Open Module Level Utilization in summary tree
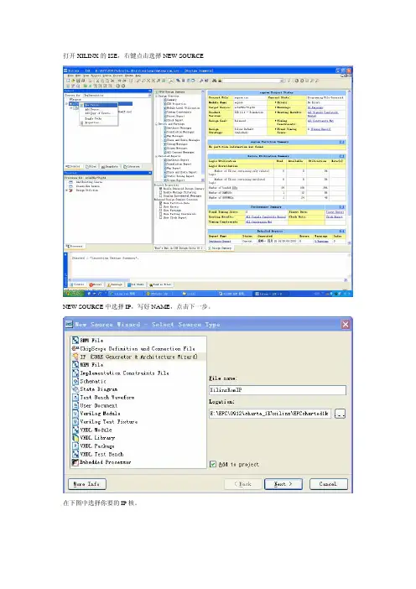The height and width of the screenshot is (589, 416). 183,107
